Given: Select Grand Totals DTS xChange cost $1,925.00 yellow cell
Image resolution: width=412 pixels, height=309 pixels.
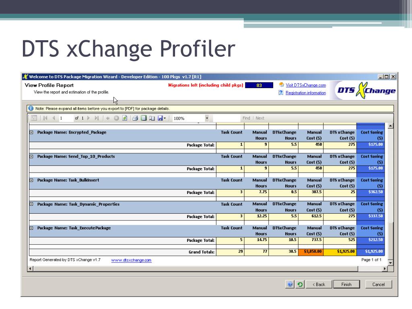Looking at the screenshot, I should (x=340, y=252).
